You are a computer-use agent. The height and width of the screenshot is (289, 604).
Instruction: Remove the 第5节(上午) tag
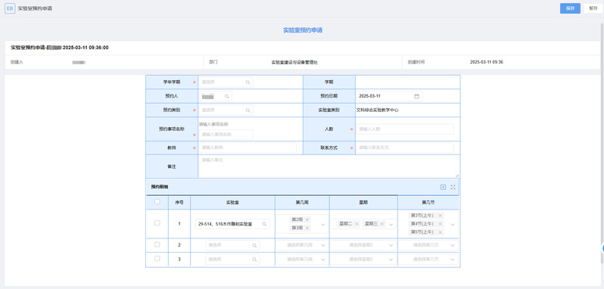coord(441,232)
